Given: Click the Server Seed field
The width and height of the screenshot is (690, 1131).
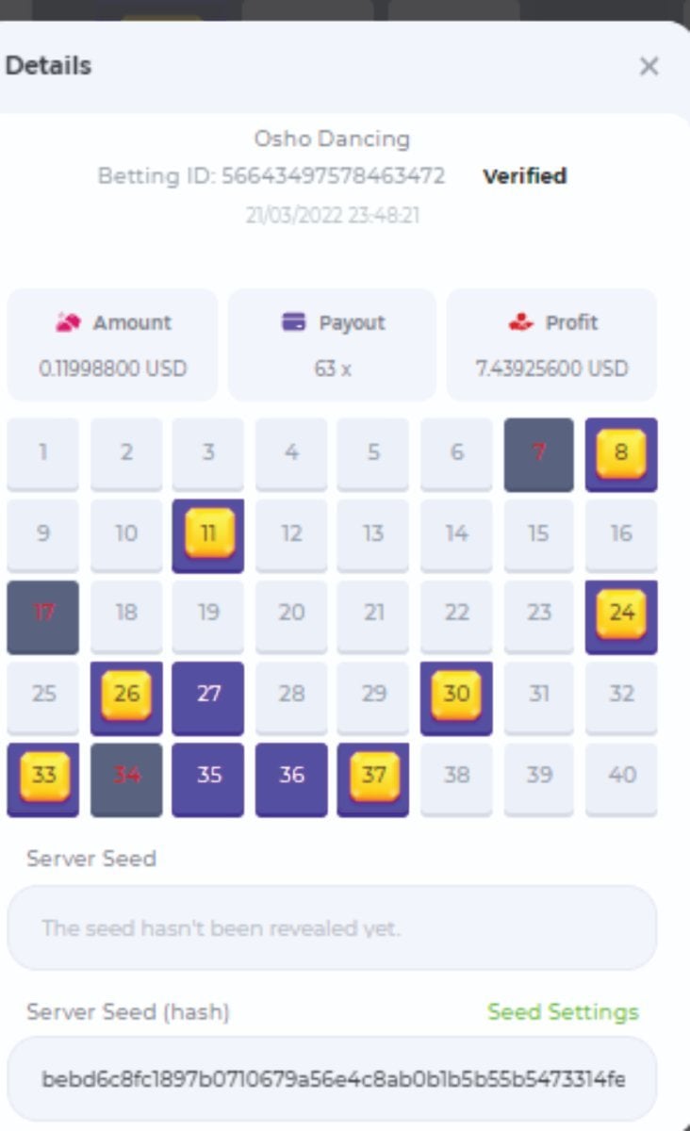Looking at the screenshot, I should pos(332,927).
